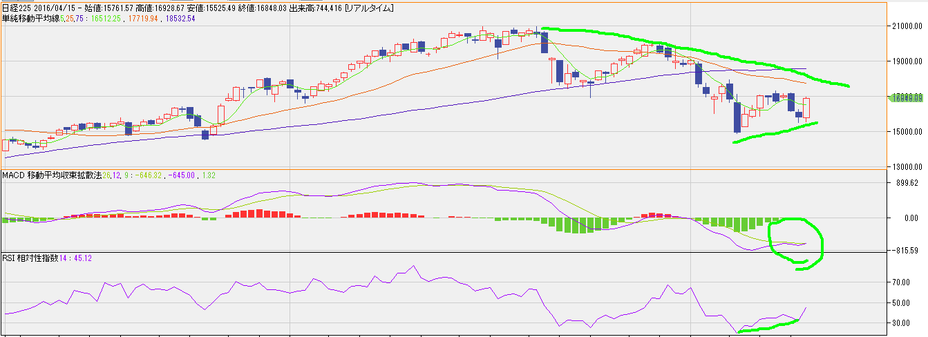928x337 pixels.
Task: Click the last red candlestick on price chart
Action: click(x=806, y=108)
